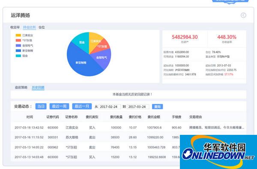Screen dimensions: 257x169
Task: Toggle 现金 cyan legend swatch
Action: pyautogui.click(x=18, y=55)
